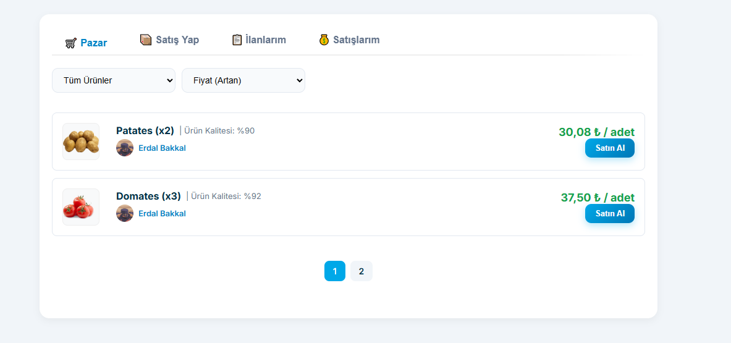Open Erdal Bakkal link under Domates
This screenshot has height=343, width=731.
162,214
